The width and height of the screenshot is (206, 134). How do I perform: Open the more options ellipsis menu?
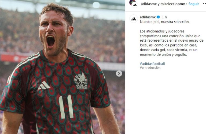204,4
